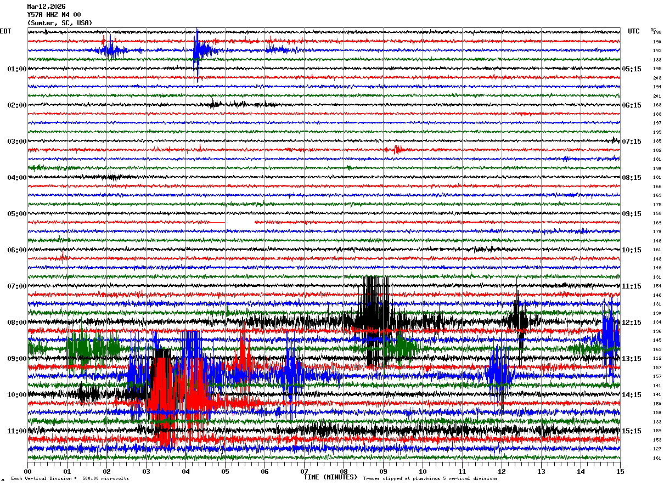
Task: Select the 10:00 EDT row label
Action: [x=17, y=395]
